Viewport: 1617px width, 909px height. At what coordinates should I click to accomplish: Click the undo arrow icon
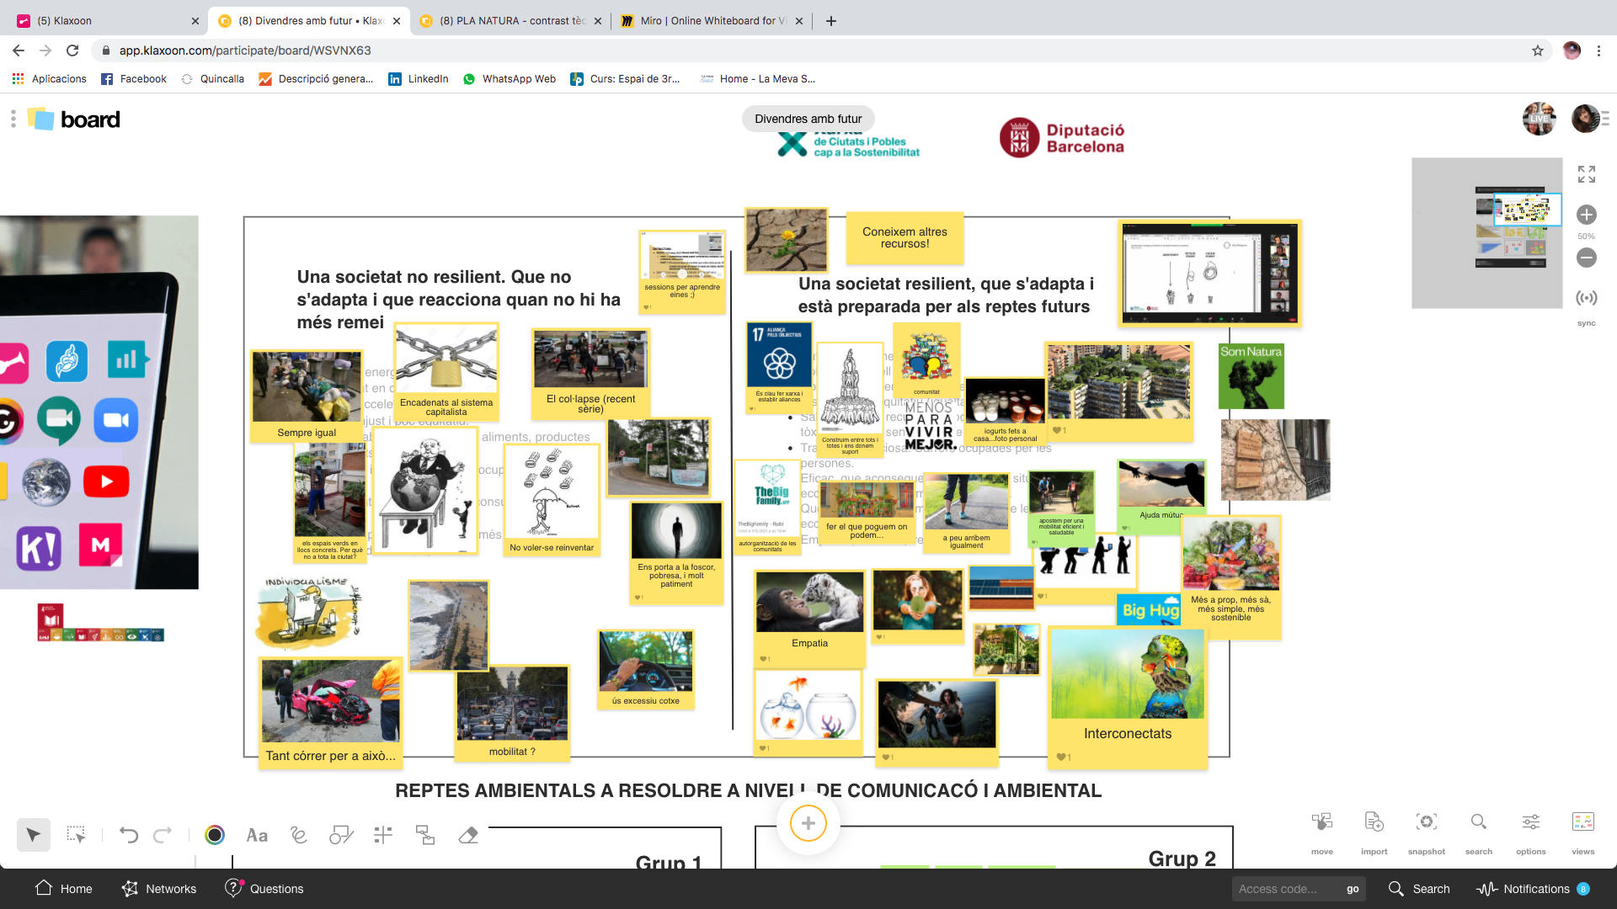click(x=129, y=834)
